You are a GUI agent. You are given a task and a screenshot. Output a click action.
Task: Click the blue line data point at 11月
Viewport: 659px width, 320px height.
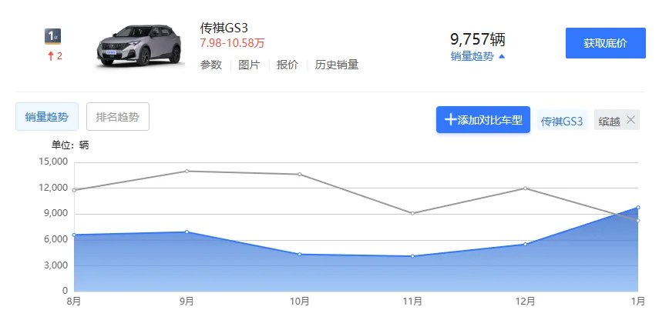click(412, 256)
